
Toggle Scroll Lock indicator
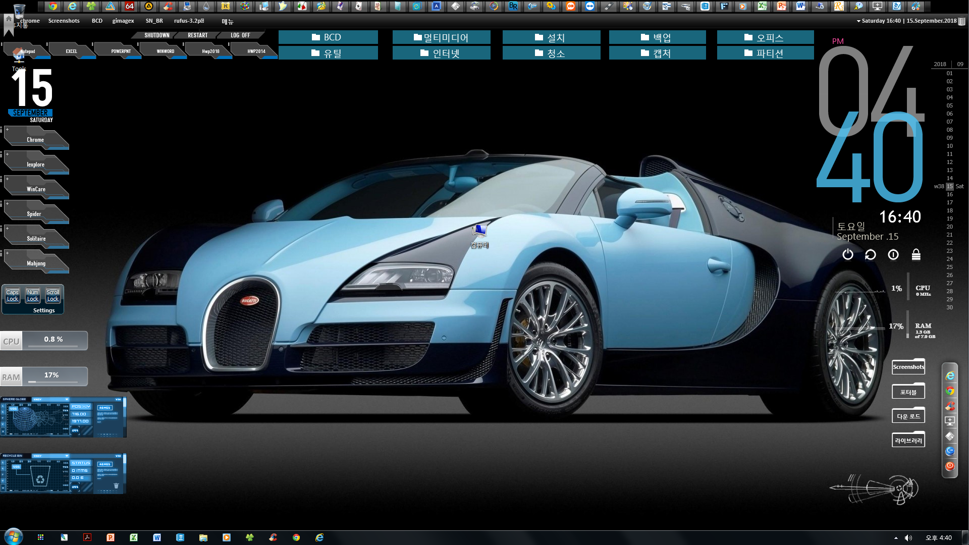(x=53, y=296)
